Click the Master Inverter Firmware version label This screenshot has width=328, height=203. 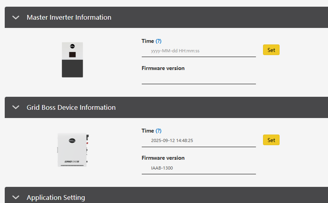163,68
